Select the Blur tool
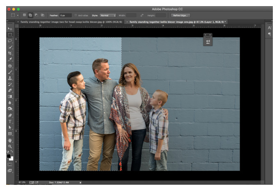The width and height of the screenshot is (279, 191). (x=10, y=102)
